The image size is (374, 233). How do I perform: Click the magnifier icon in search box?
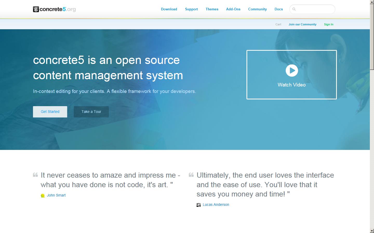point(294,9)
